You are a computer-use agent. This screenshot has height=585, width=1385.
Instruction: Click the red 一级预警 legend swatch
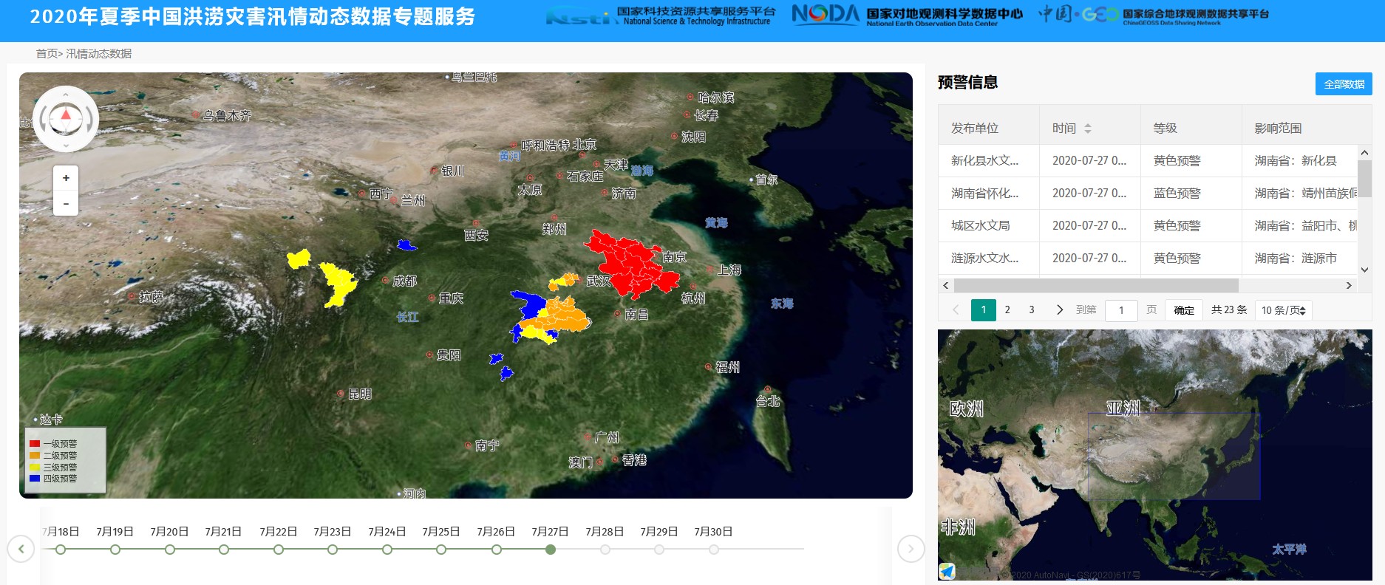(35, 444)
